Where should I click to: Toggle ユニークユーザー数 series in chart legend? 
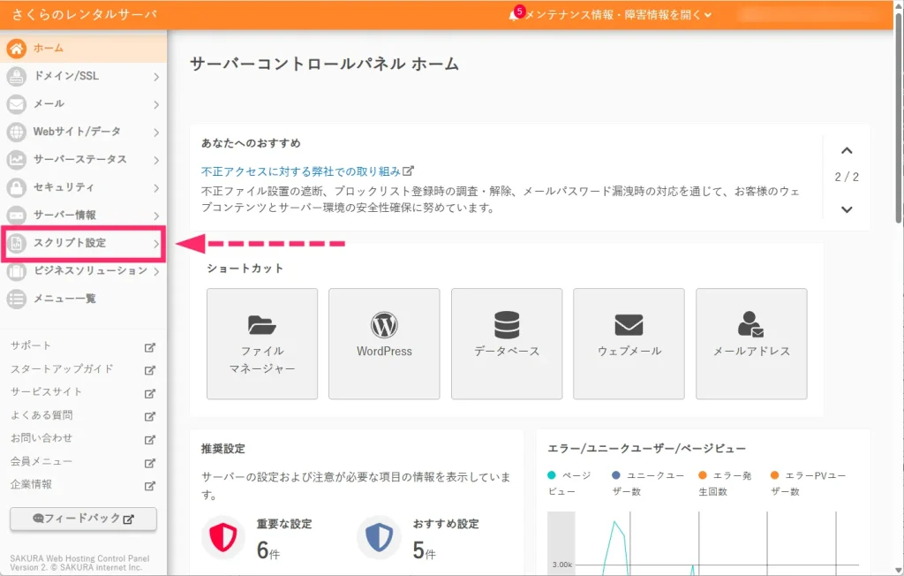[648, 483]
